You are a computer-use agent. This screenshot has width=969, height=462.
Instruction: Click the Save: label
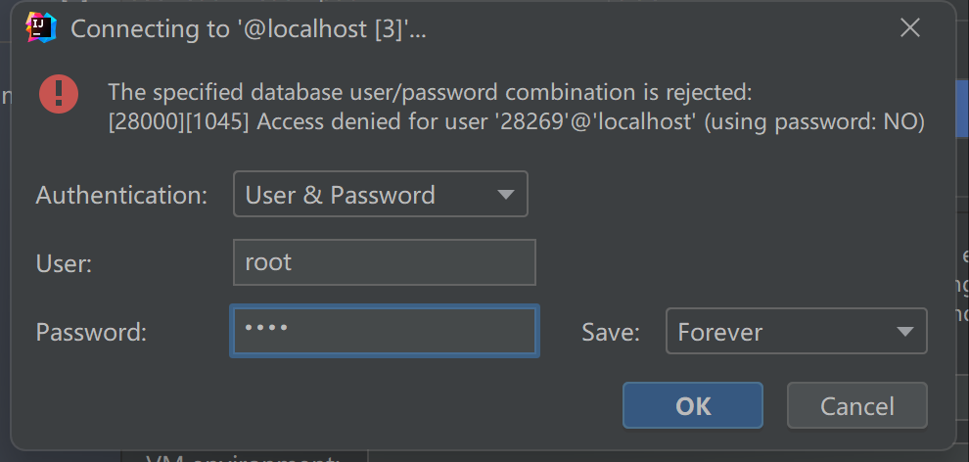611,332
